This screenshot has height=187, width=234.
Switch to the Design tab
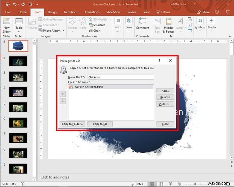52,12
